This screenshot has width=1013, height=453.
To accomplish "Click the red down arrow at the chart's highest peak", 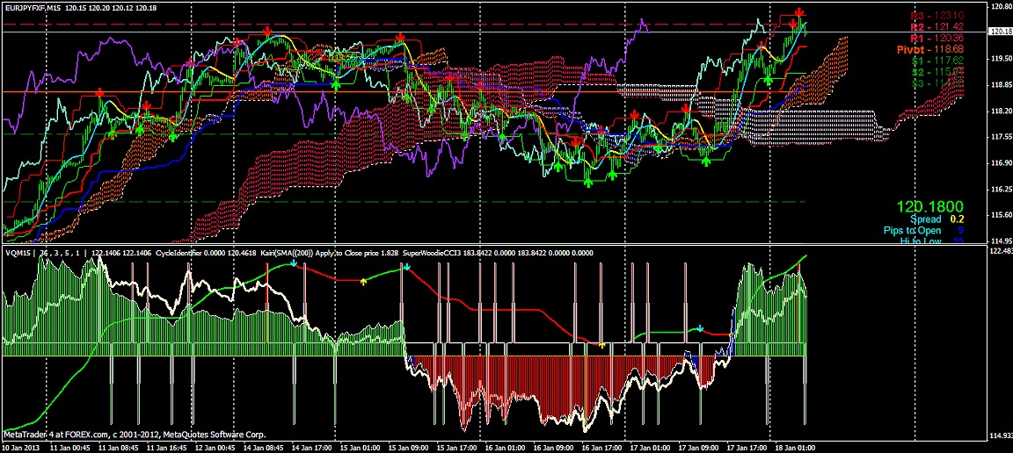I will tap(798, 12).
